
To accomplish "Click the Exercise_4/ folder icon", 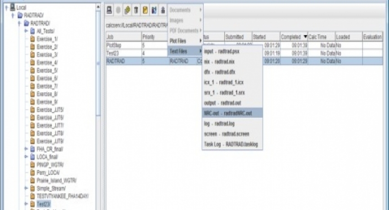I will point(32,63).
